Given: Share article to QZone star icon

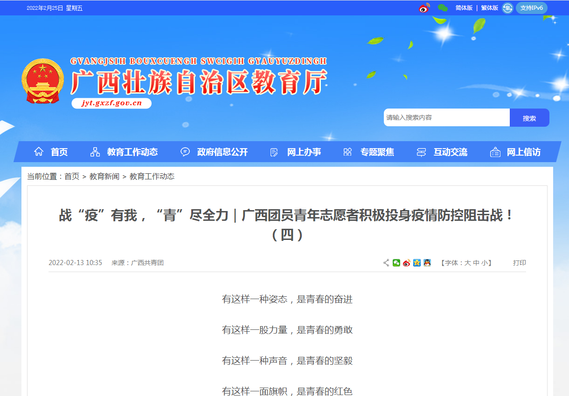Looking at the screenshot, I should 417,263.
